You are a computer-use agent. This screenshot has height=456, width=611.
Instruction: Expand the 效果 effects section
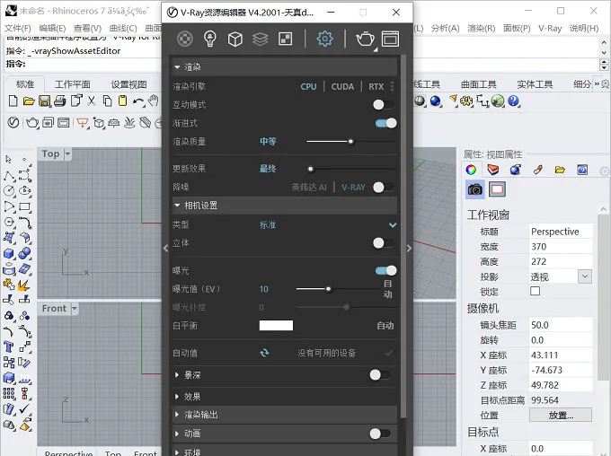click(177, 397)
